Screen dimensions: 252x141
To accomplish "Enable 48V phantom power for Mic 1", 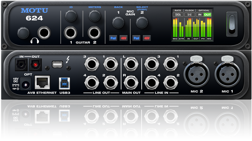I will click(x=124, y=38).
